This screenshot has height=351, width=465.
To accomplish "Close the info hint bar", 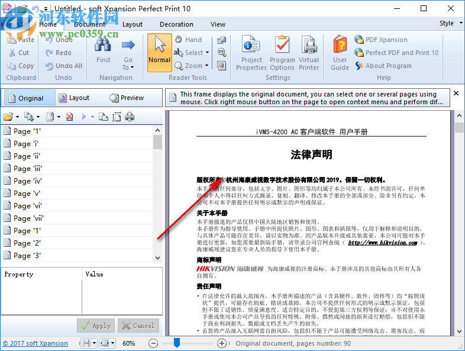I will [456, 93].
